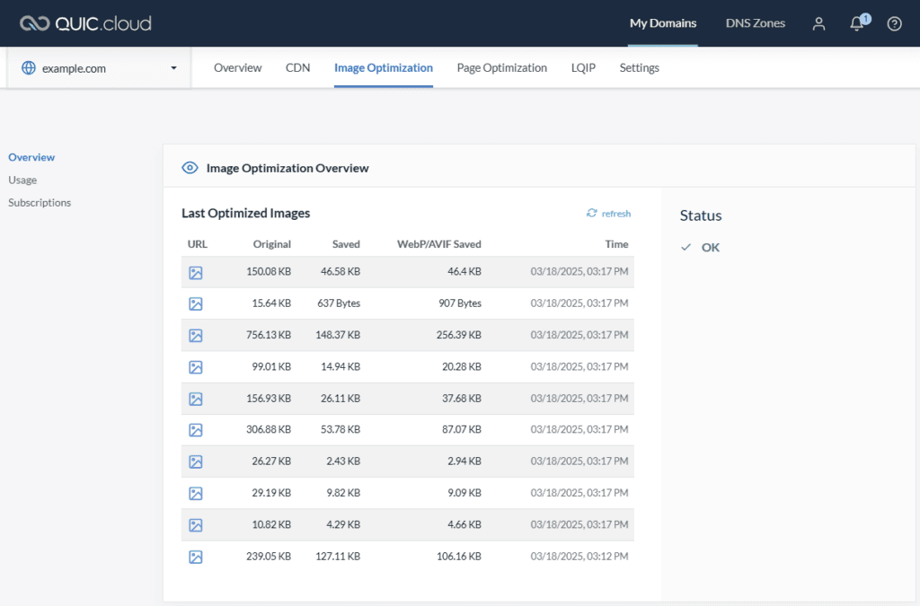View Subscriptions from the sidebar
The width and height of the screenshot is (920, 606).
click(x=40, y=202)
